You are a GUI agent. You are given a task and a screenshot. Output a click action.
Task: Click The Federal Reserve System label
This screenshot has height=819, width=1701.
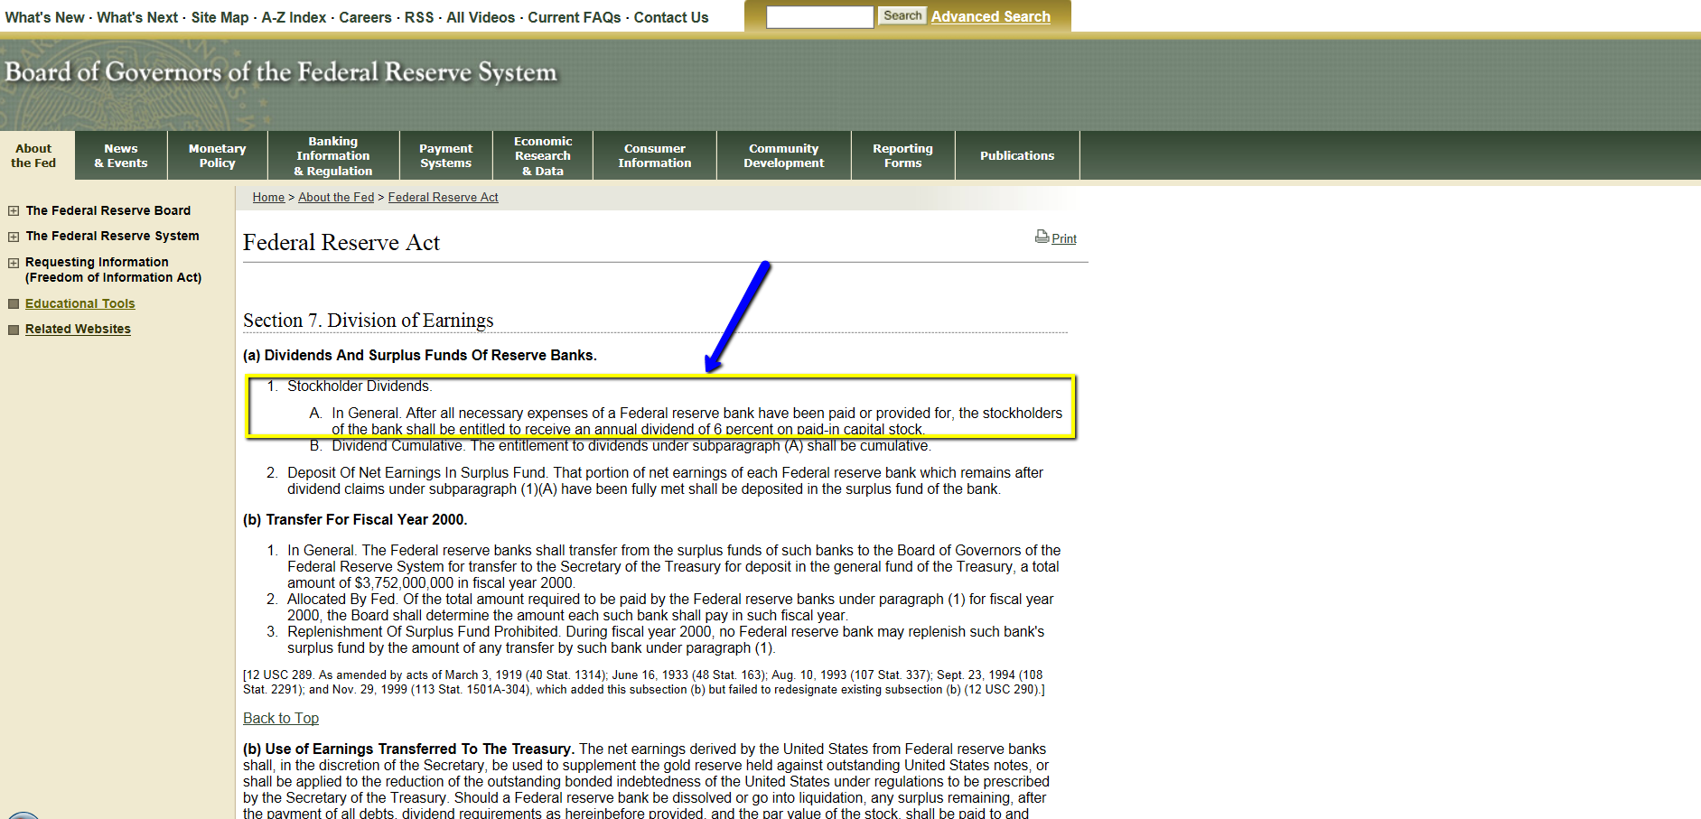[113, 236]
